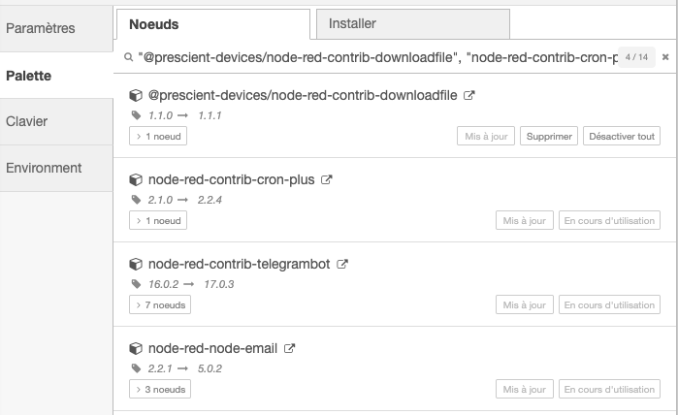This screenshot has height=415, width=678.
Task: Expand '7 noeuds' list for telegrambot
Action: pos(160,304)
